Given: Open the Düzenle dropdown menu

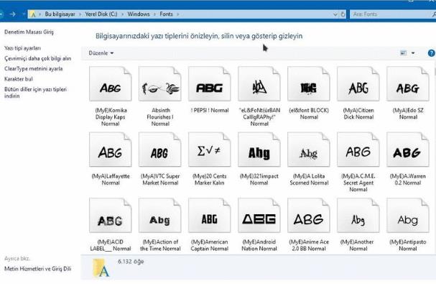Looking at the screenshot, I should 101,53.
